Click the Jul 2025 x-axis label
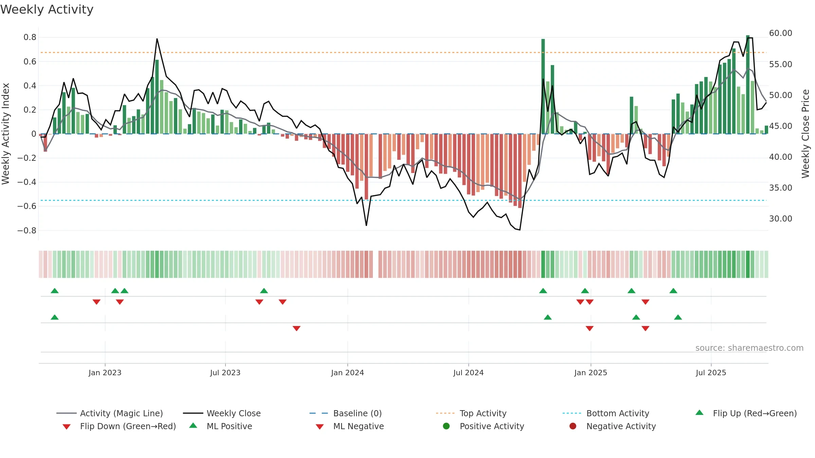The height and width of the screenshot is (458, 815). pos(711,373)
